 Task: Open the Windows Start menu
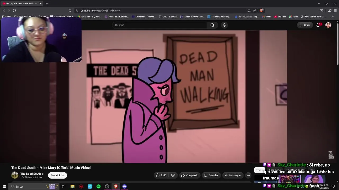(4, 187)
